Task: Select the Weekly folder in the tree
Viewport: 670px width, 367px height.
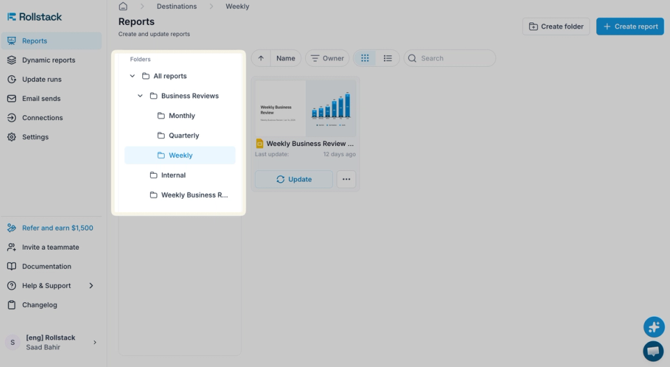Action: 180,156
